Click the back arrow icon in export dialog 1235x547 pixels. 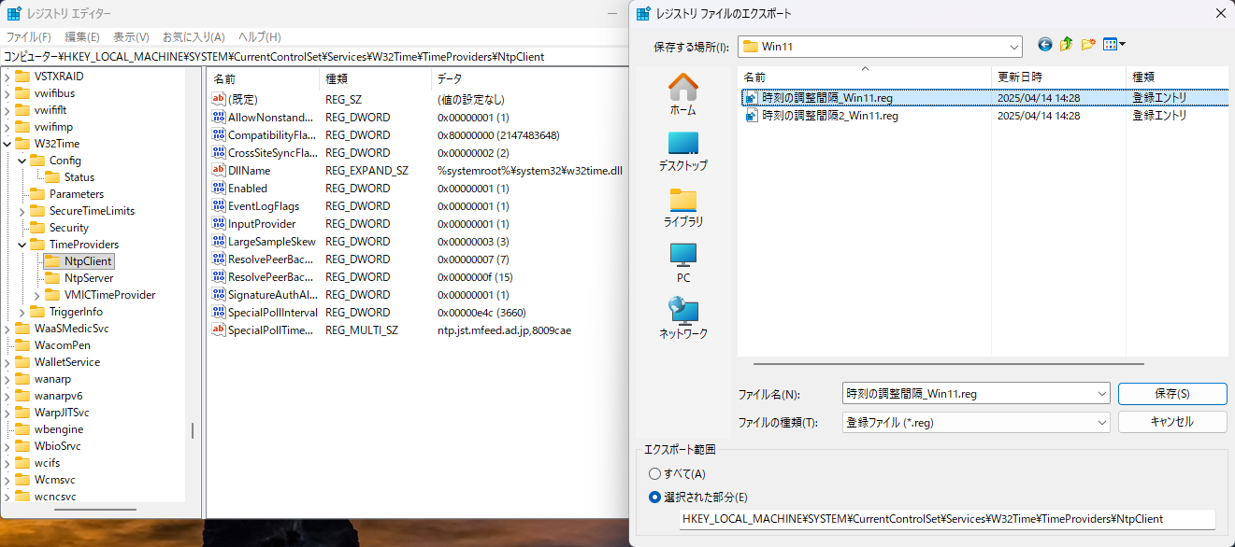click(1045, 45)
